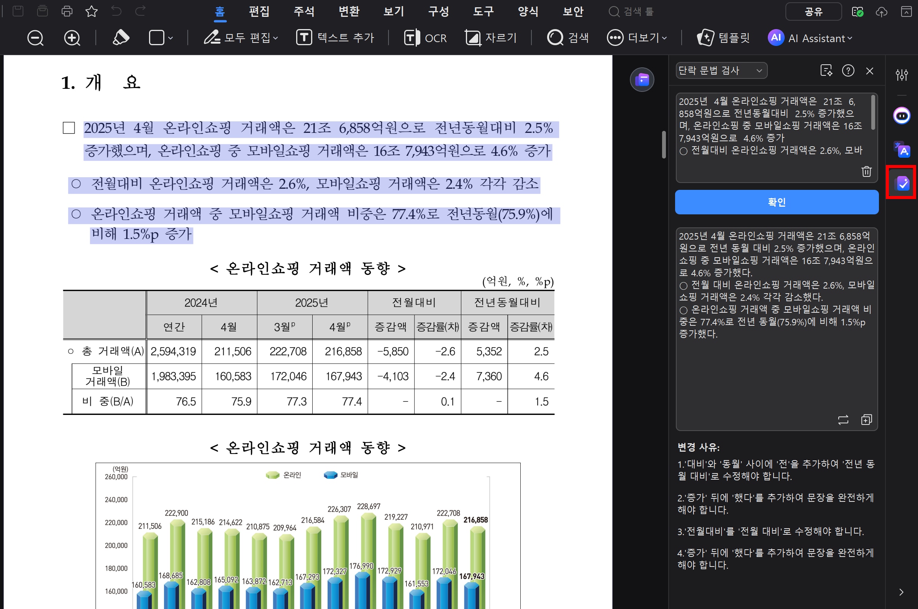Click the cloud upload icon
Screen dimensions: 918x609
click(882, 11)
